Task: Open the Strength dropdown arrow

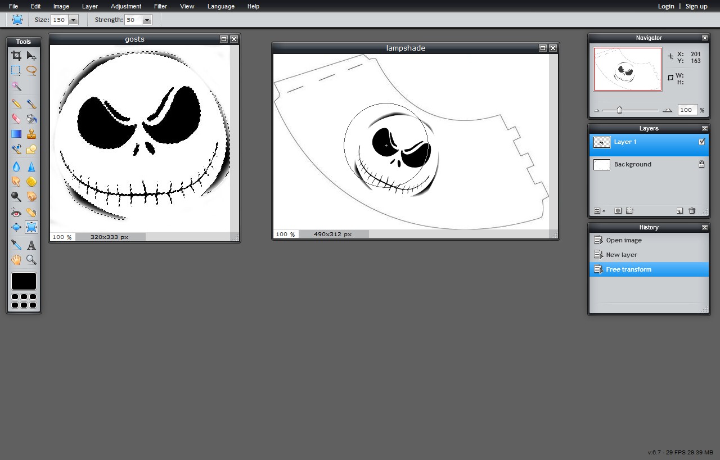Action: point(147,20)
